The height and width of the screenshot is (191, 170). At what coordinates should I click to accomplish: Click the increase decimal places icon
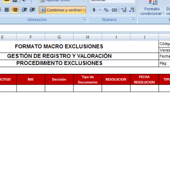(124, 10)
